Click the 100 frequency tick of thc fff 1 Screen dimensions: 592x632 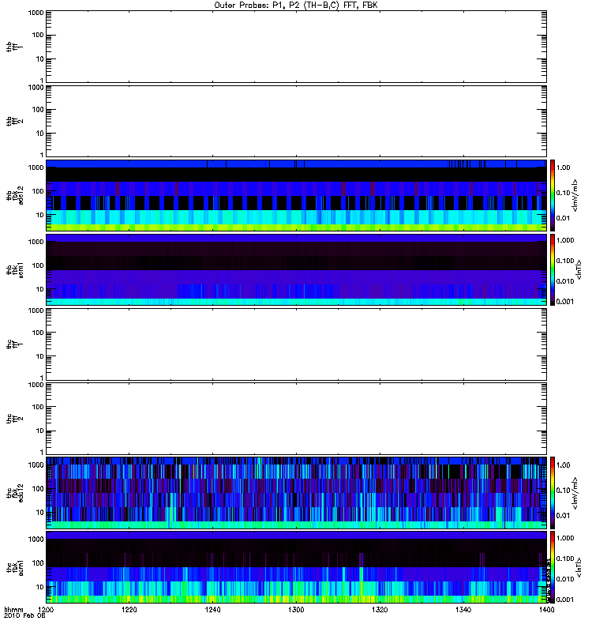tap(38, 333)
